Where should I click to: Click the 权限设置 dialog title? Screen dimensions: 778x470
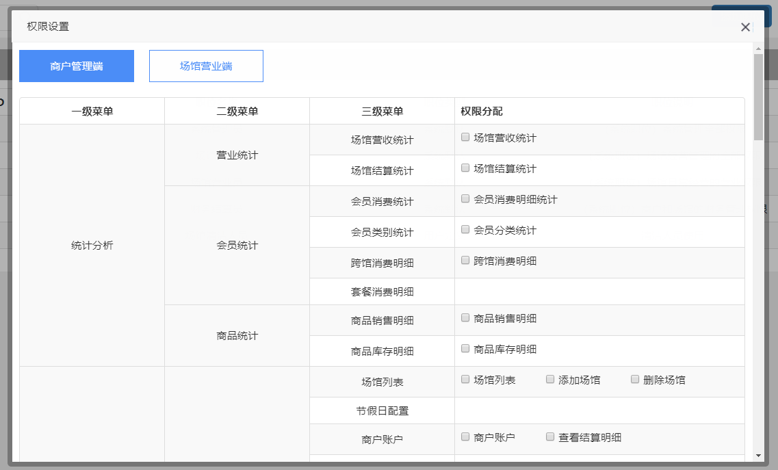coord(48,26)
